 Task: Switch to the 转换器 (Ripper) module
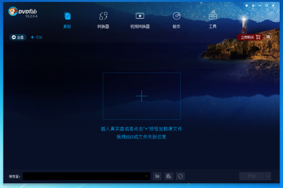103,20
